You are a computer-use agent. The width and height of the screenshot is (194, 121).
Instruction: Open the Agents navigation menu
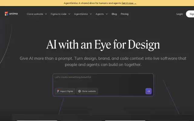(x=102, y=14)
